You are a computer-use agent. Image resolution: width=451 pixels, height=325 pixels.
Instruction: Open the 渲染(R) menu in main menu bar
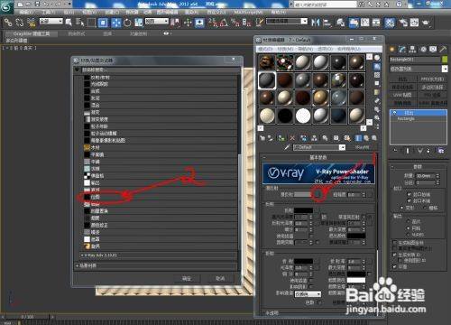(191, 12)
